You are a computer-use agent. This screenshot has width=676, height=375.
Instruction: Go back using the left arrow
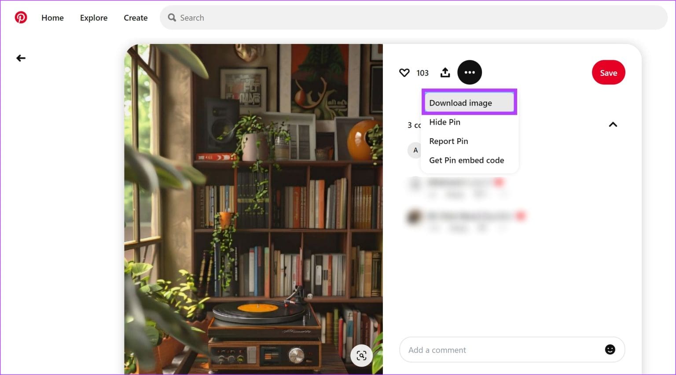[x=21, y=58]
